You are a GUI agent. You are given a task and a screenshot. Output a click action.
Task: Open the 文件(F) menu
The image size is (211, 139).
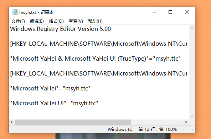point(18,21)
